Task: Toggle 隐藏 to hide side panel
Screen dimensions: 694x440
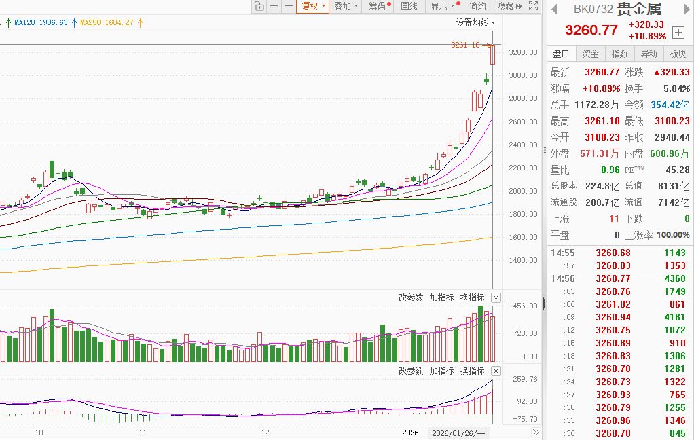Action: 509,6
